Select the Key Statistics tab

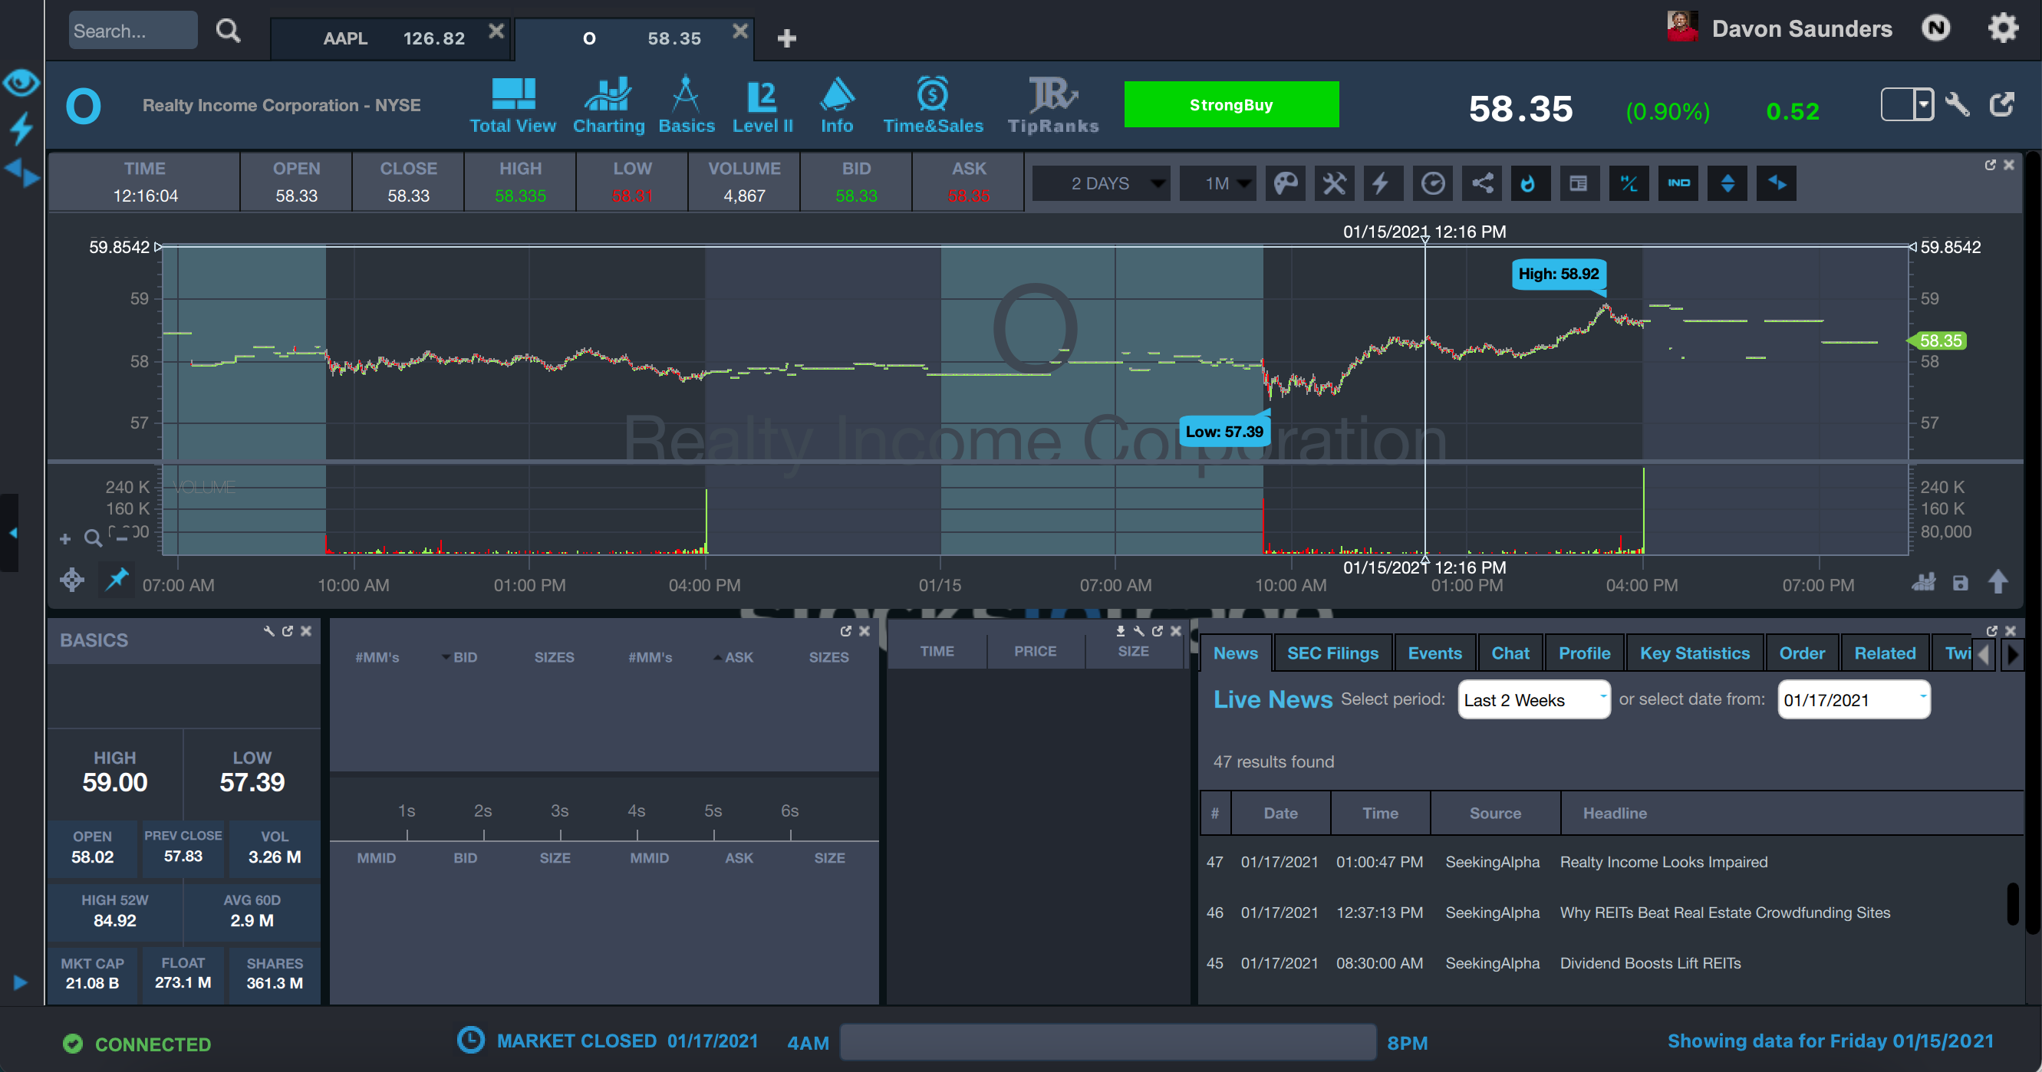click(x=1695, y=653)
